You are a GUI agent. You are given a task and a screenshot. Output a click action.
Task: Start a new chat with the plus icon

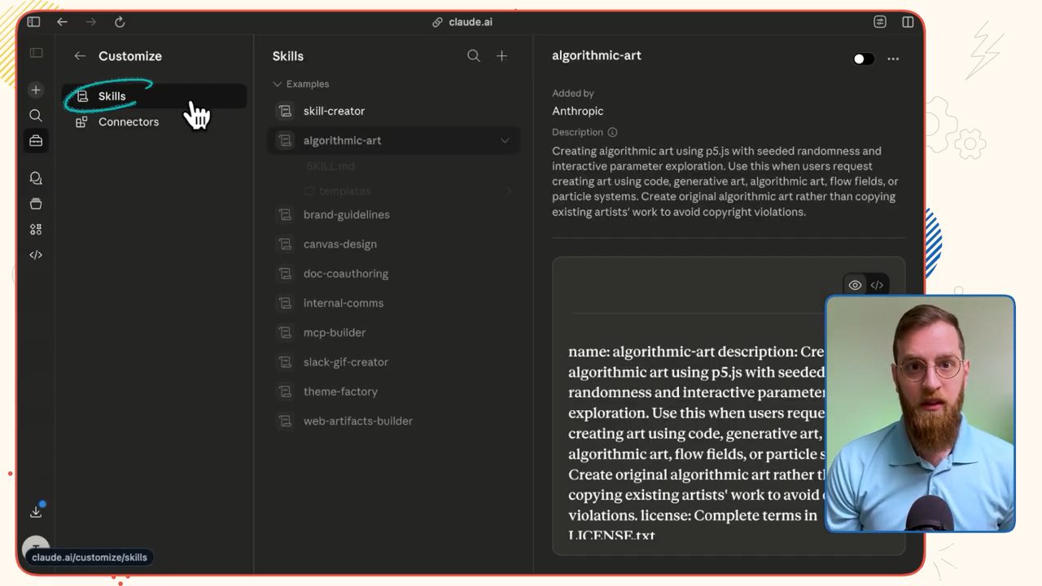[x=36, y=90]
